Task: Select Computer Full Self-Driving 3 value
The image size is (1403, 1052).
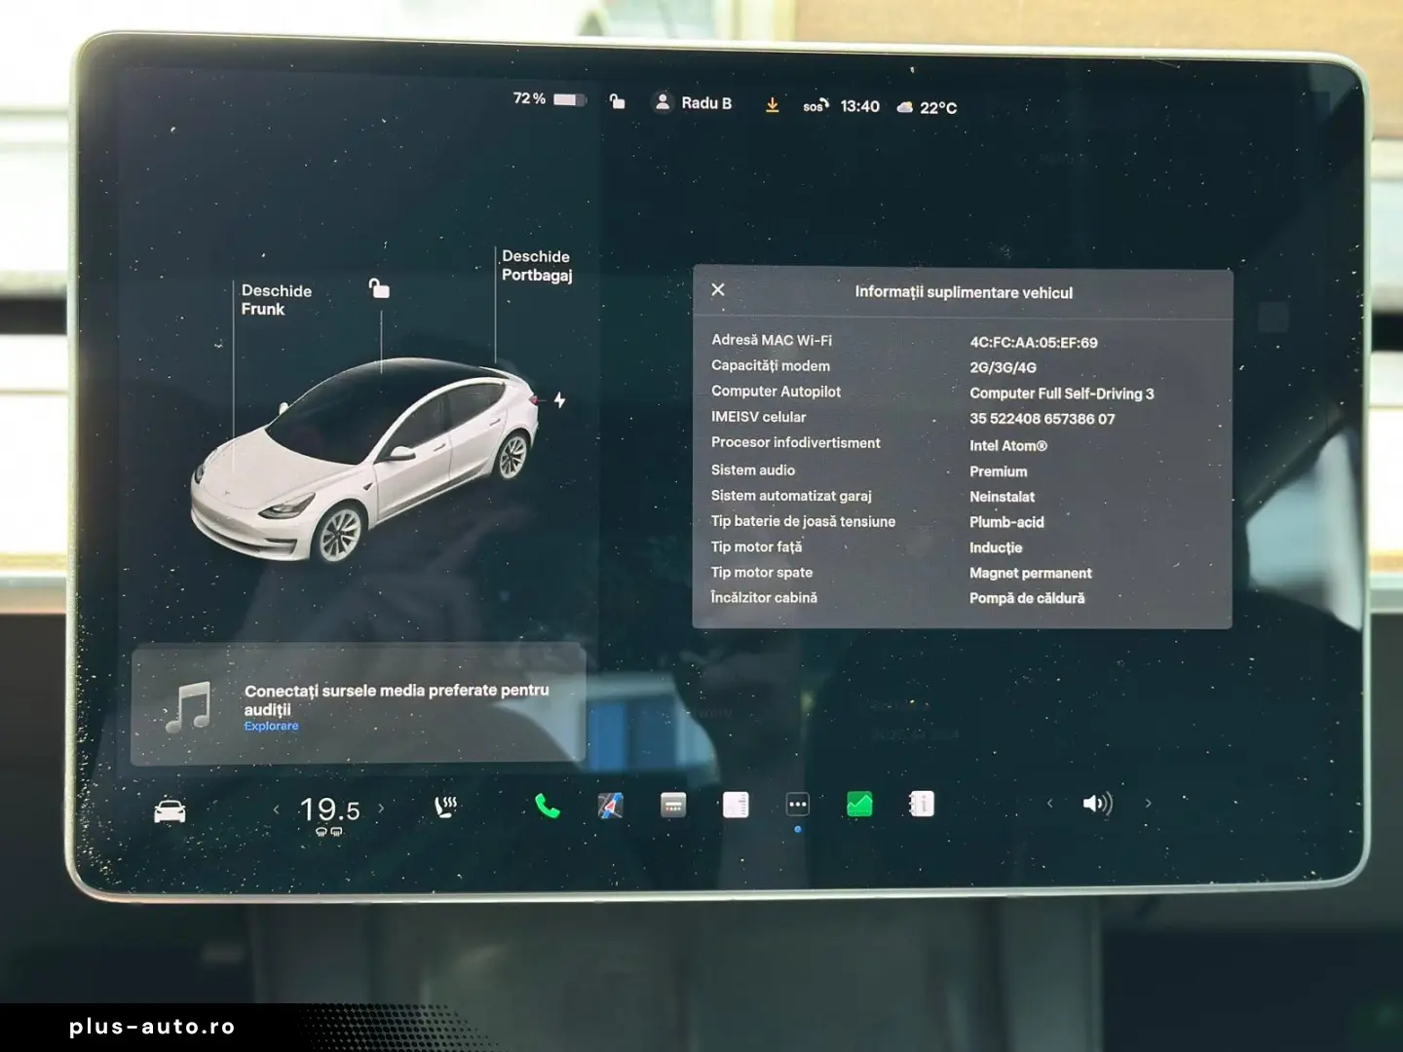Action: [1061, 394]
